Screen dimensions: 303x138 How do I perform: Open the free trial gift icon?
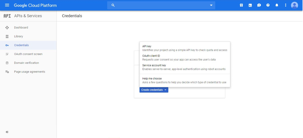pyautogui.click(x=241, y=5)
